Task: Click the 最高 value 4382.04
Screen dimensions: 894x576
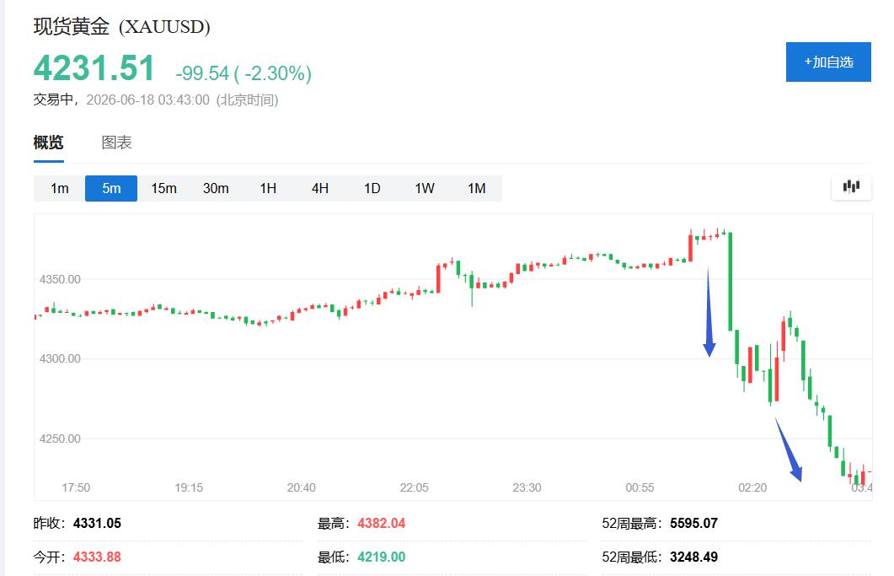Action: 382,523
